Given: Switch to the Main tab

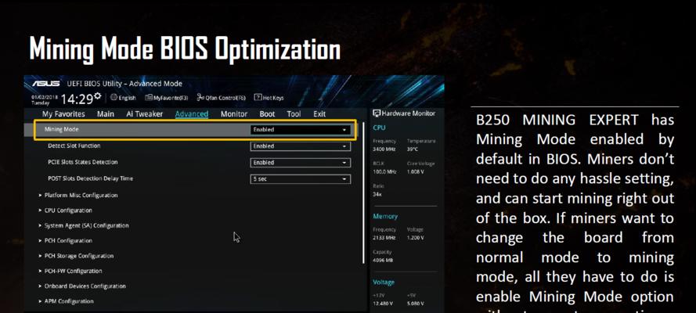Looking at the screenshot, I should click(106, 114).
